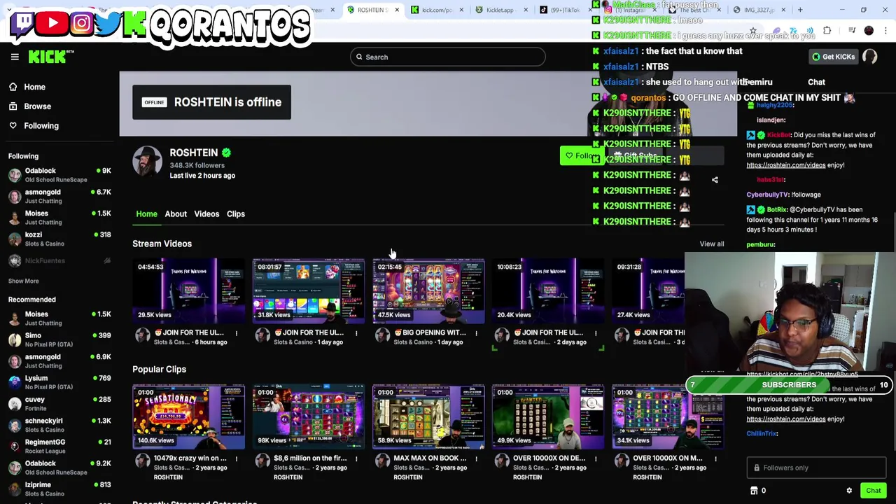Open chat settings gear icon
The height and width of the screenshot is (504, 896).
coord(849,491)
